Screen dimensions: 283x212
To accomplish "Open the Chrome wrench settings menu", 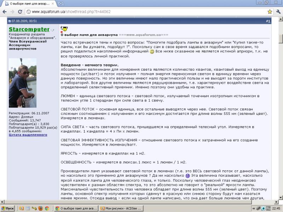I will tap(278, 12).
